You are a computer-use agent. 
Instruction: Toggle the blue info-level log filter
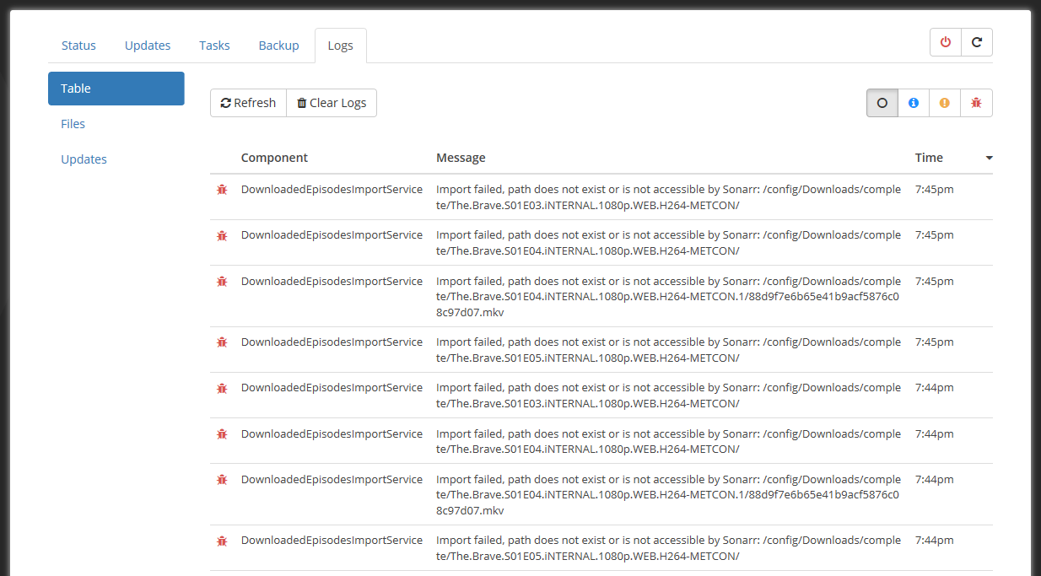[914, 102]
